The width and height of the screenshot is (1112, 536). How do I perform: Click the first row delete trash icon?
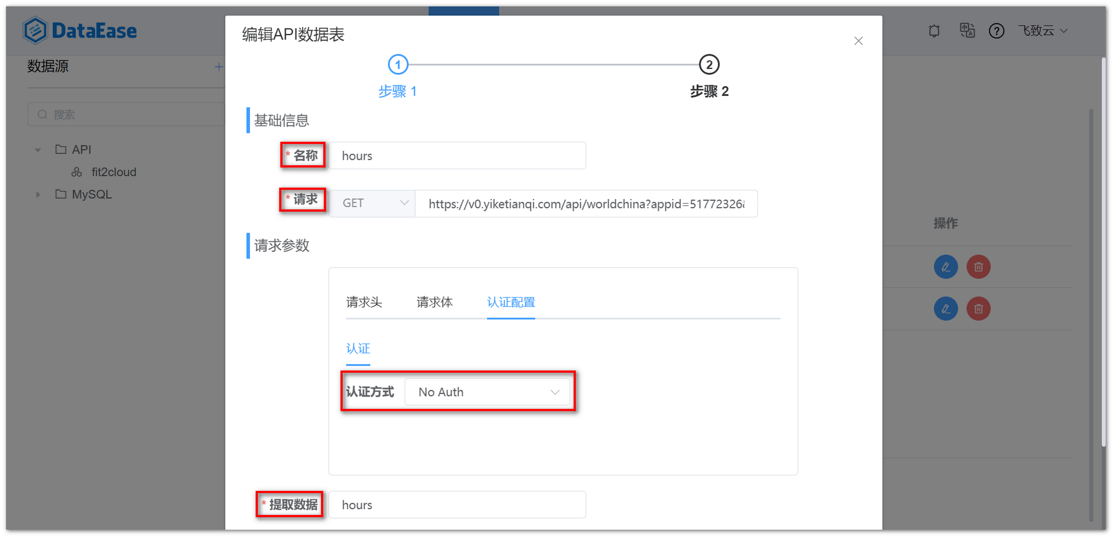tap(979, 266)
